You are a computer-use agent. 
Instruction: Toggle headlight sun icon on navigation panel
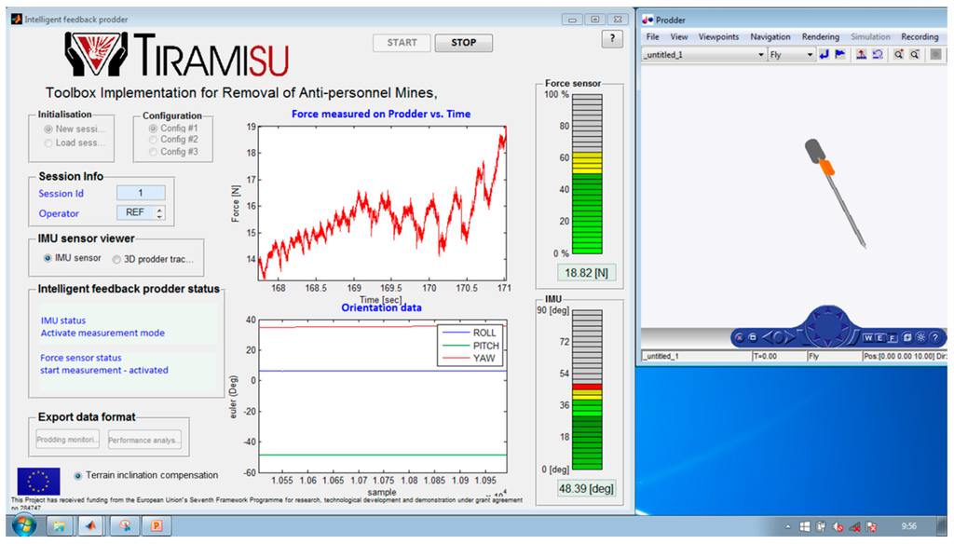[x=920, y=337]
